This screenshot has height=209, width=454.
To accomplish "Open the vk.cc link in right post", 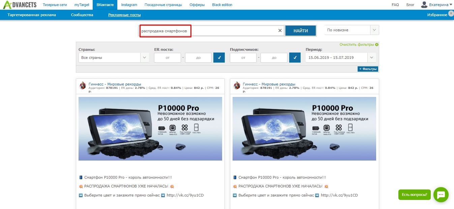I will point(339,195).
